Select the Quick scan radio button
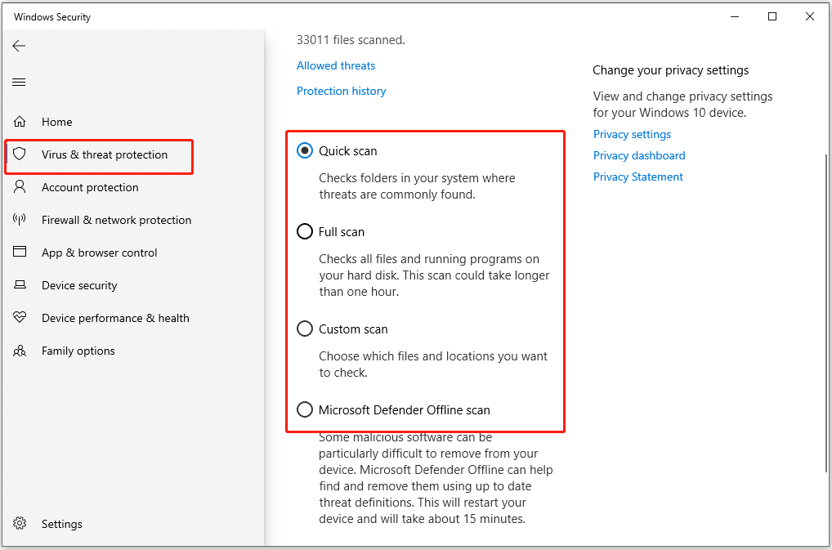 pyautogui.click(x=305, y=150)
